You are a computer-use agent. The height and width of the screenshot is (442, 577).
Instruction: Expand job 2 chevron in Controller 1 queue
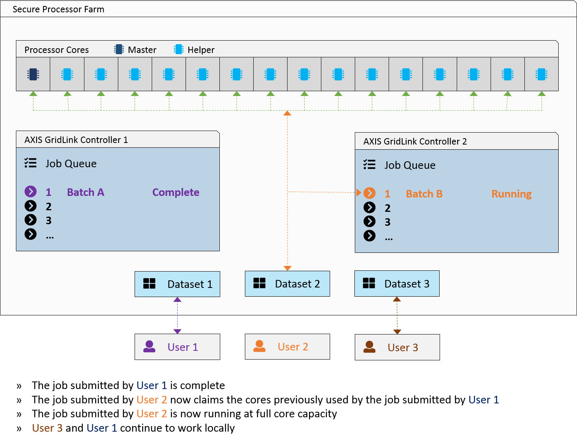point(31,206)
